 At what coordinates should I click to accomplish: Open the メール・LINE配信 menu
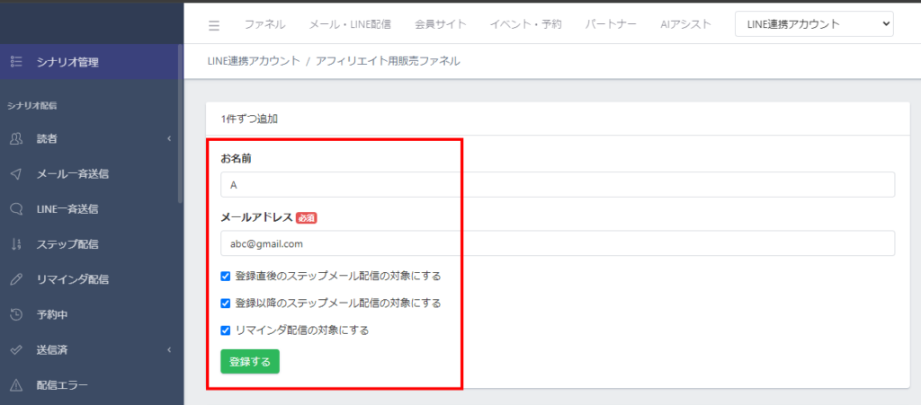(x=349, y=24)
